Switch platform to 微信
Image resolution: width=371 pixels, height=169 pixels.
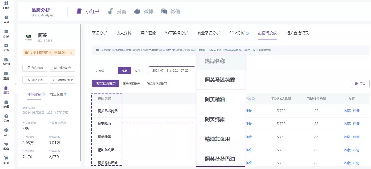170,11
